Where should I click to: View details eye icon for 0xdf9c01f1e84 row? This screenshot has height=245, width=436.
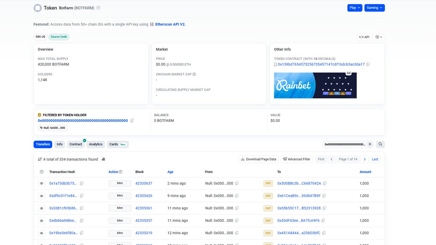click(41, 196)
